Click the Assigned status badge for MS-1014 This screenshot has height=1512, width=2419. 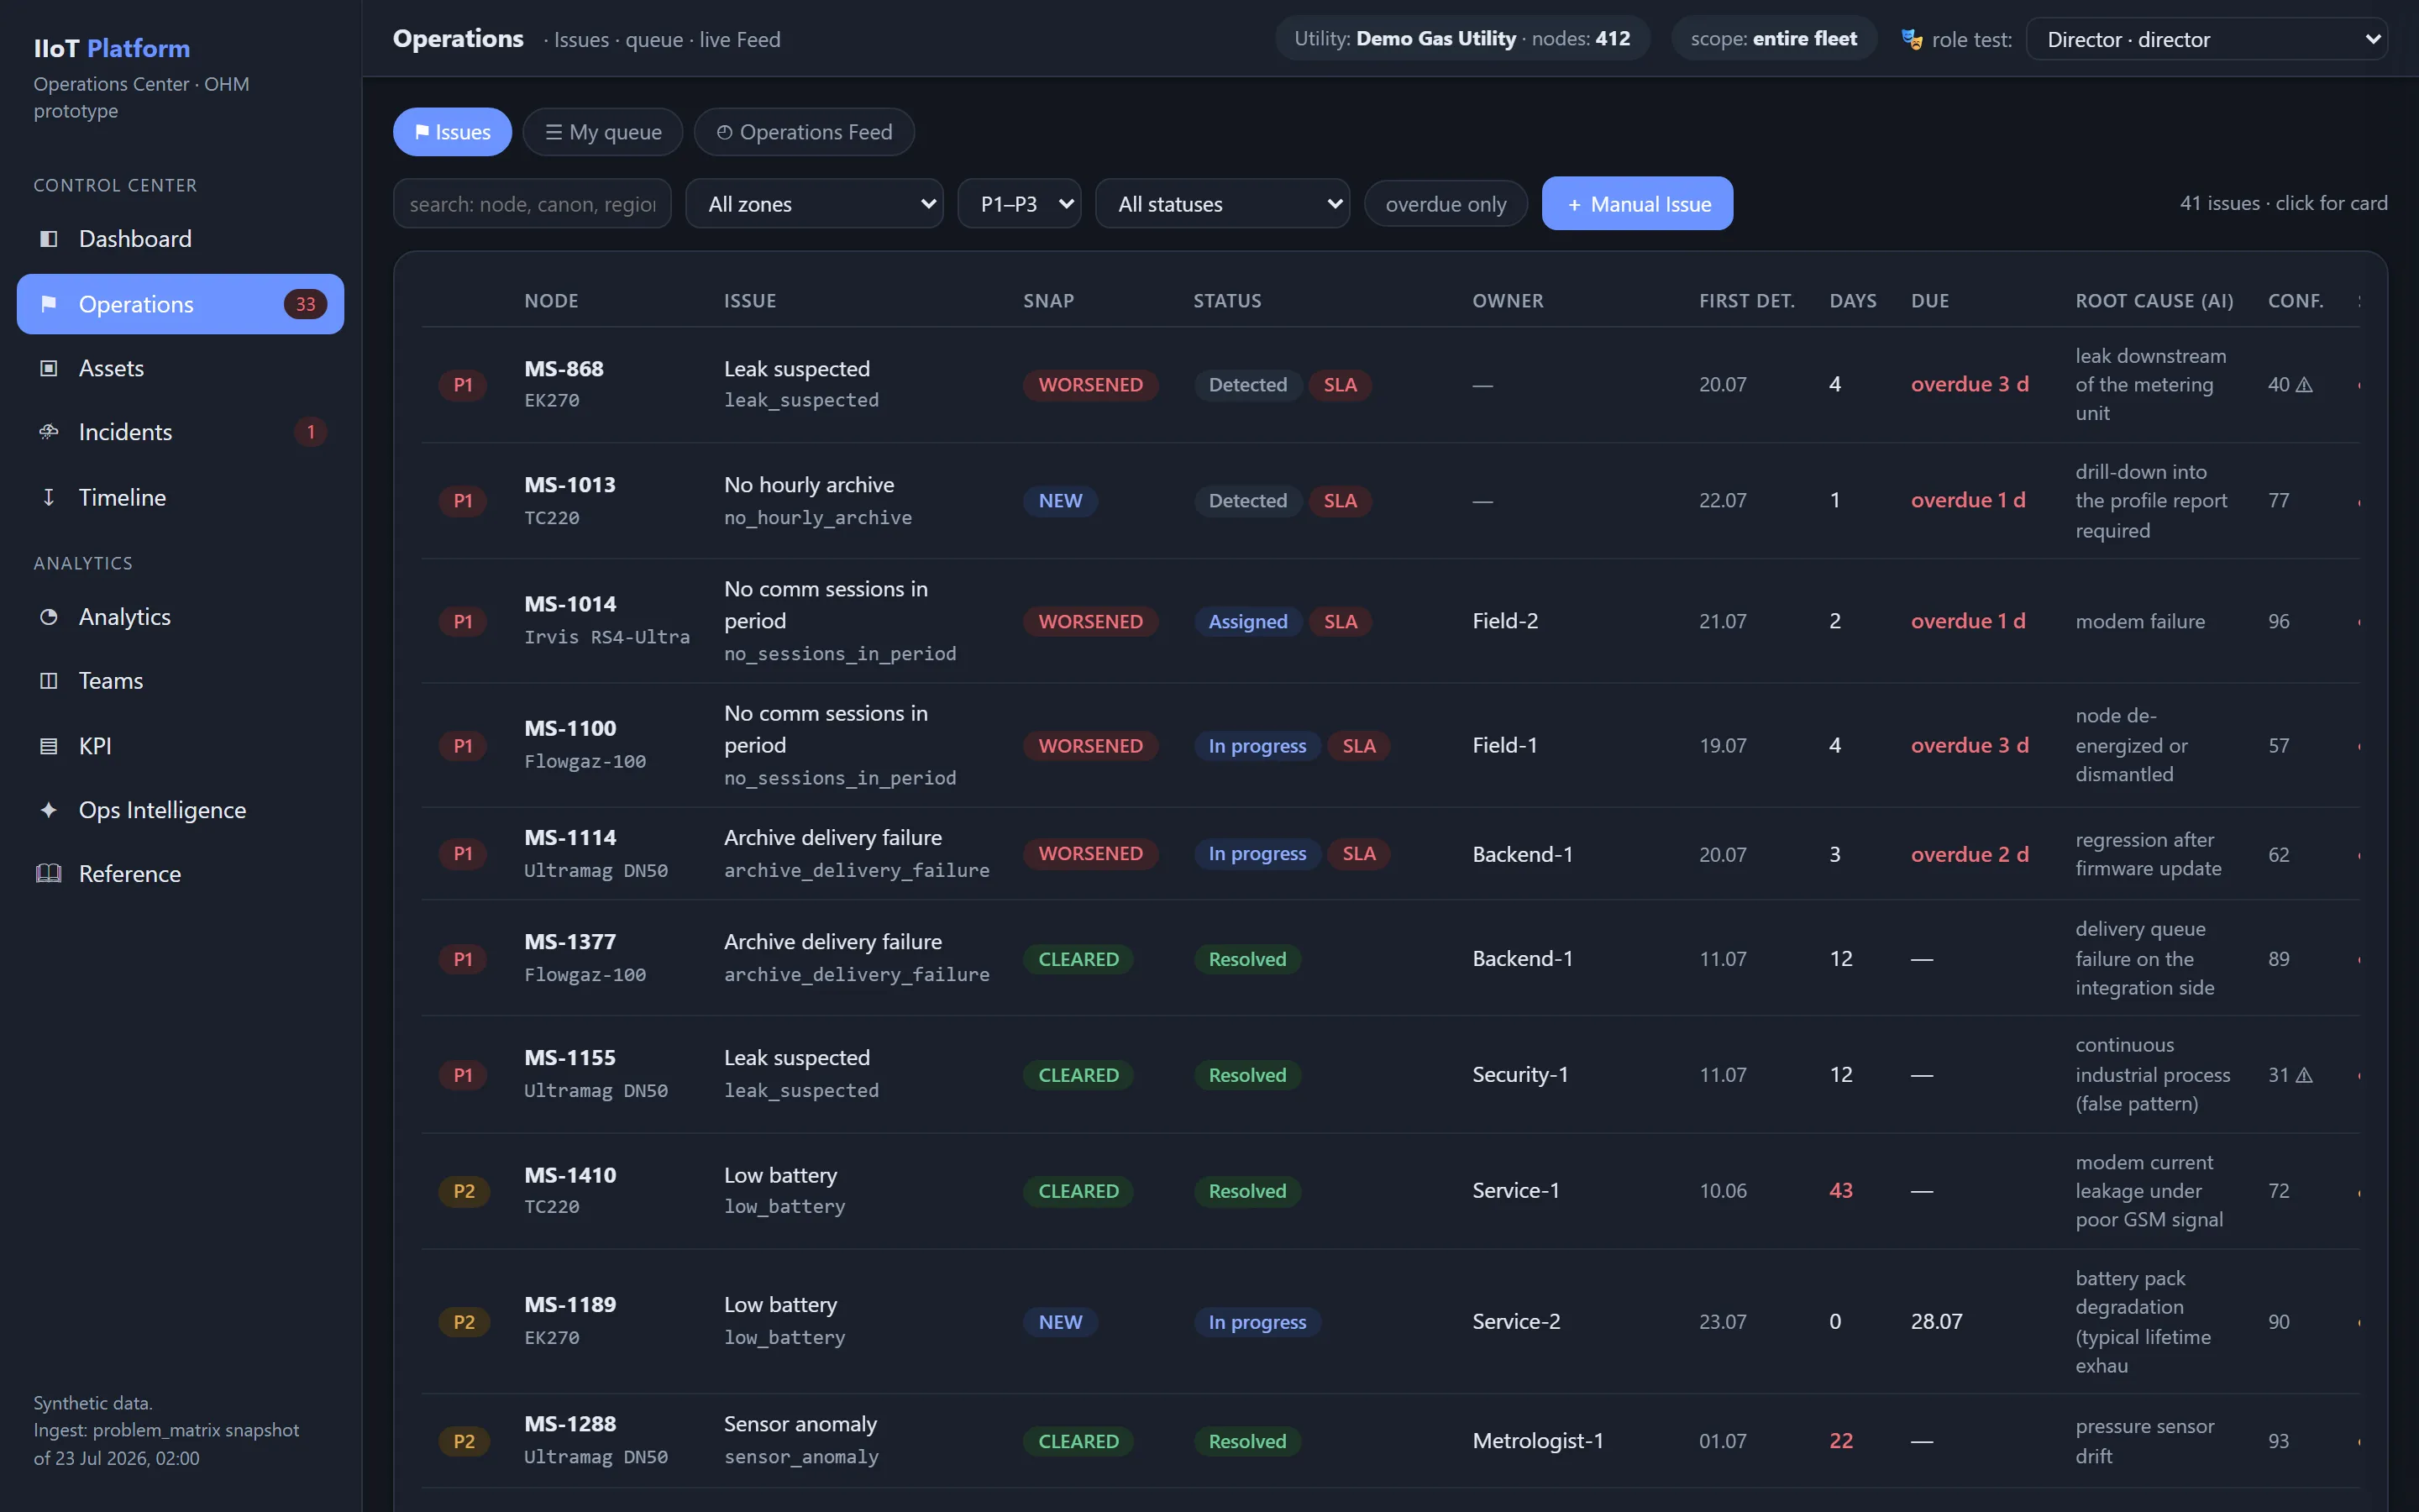1248,621
